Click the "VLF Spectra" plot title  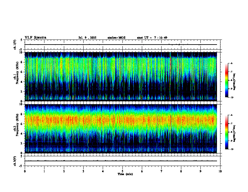(x=35, y=38)
